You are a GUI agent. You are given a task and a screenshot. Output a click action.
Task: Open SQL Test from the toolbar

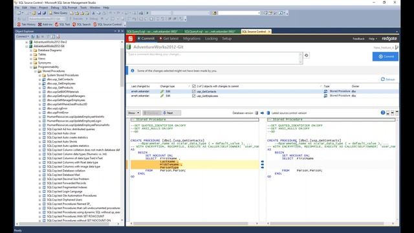pyautogui.click(x=62, y=25)
